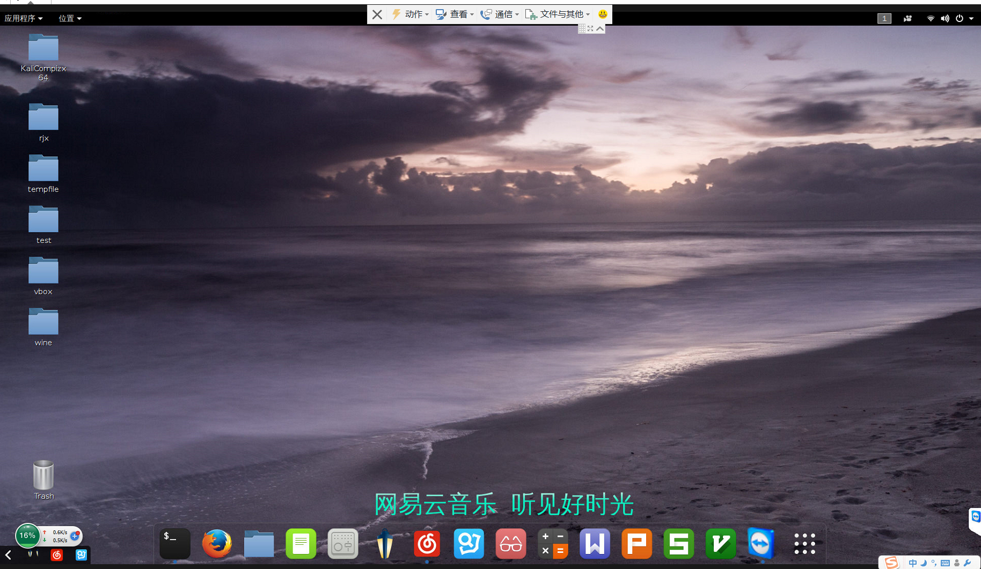Screen dimensions: 981x569
Task: Toggle Sogou punctuation mode
Action: click(x=934, y=563)
